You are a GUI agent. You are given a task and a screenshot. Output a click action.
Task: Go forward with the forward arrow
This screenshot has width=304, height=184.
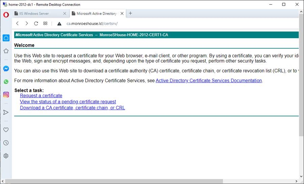coord(27,23)
